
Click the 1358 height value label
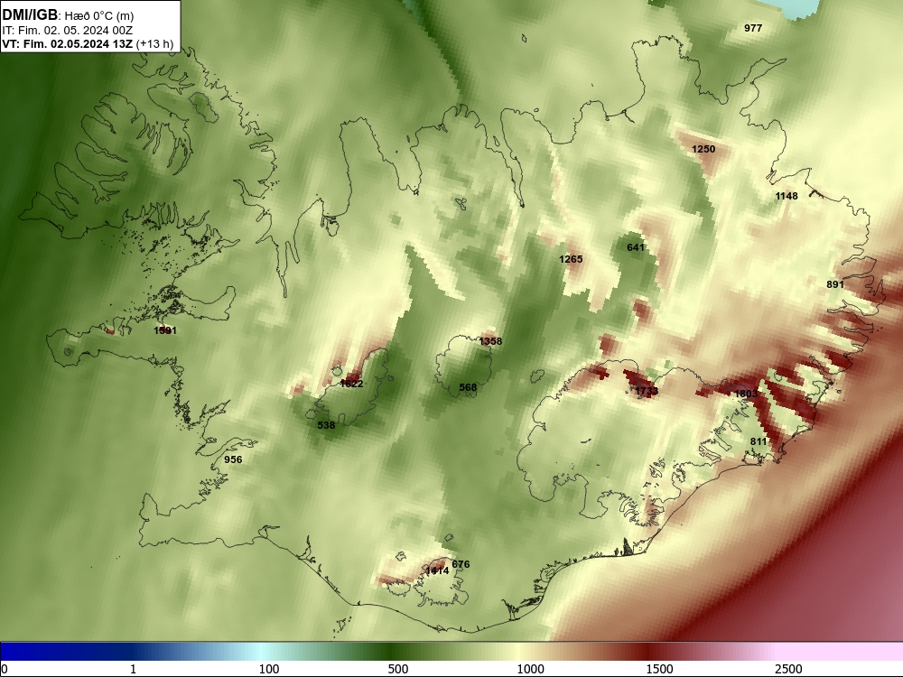tap(490, 341)
